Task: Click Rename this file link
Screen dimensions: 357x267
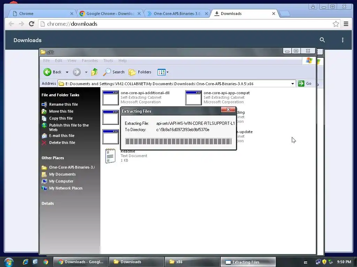Action: tap(63, 104)
